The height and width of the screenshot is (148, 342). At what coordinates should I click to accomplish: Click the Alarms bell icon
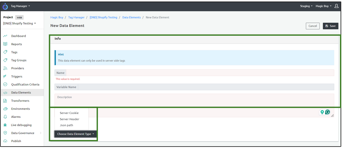(x=5, y=117)
